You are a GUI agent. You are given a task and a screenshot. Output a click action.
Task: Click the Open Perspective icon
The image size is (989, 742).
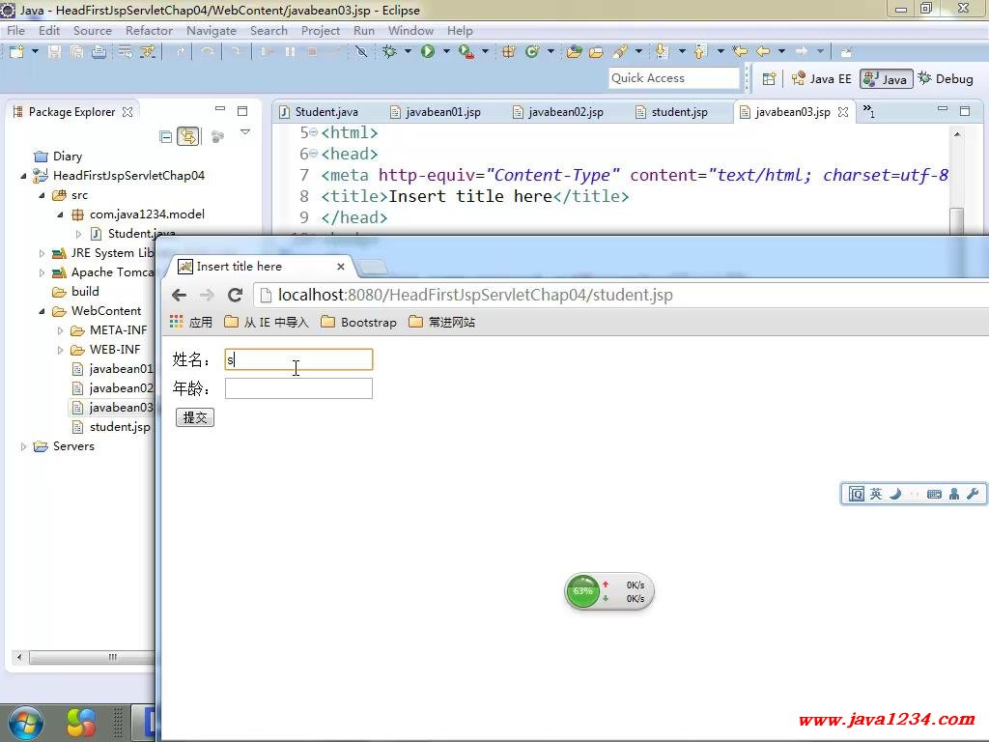[769, 79]
